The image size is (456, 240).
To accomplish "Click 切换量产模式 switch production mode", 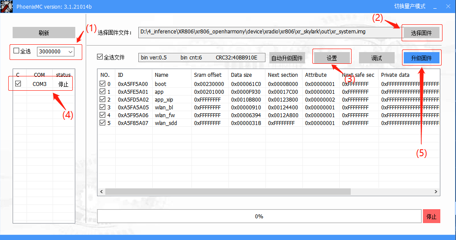I will coord(410,7).
